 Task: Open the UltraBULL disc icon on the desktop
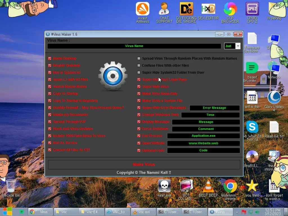point(252,159)
